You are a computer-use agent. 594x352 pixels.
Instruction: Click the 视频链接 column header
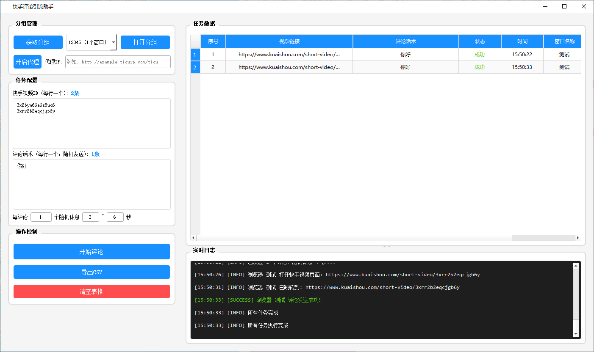pyautogui.click(x=289, y=41)
